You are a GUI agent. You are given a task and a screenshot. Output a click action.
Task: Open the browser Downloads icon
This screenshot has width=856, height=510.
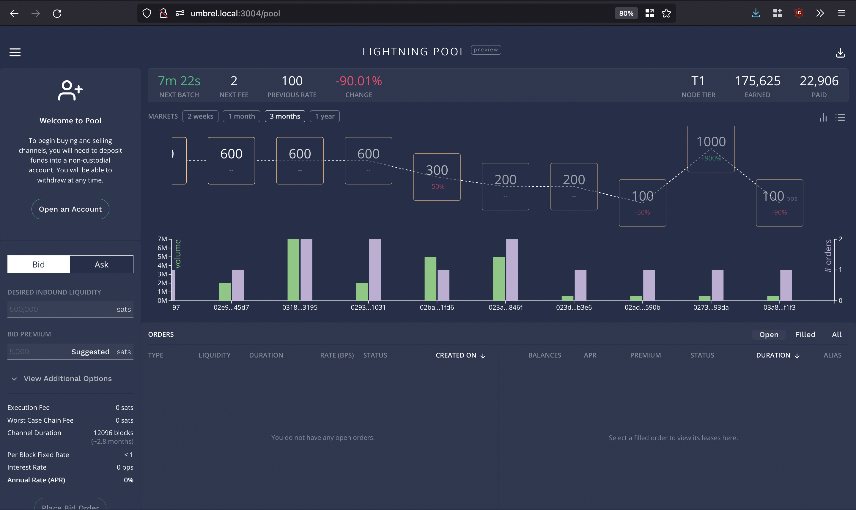756,13
